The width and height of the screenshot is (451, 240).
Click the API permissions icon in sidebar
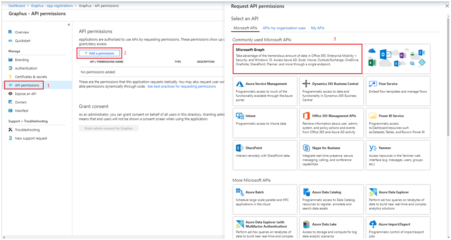click(10, 85)
